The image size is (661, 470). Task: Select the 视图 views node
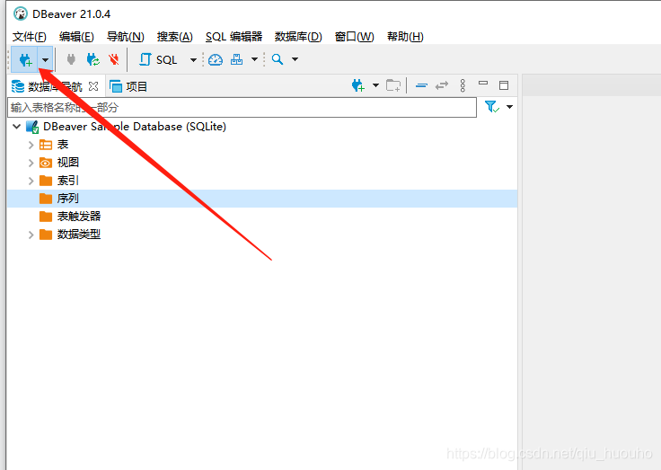[68, 163]
